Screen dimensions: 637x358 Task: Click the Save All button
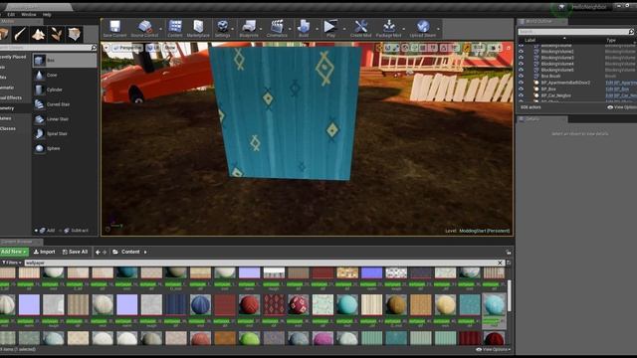(x=75, y=252)
